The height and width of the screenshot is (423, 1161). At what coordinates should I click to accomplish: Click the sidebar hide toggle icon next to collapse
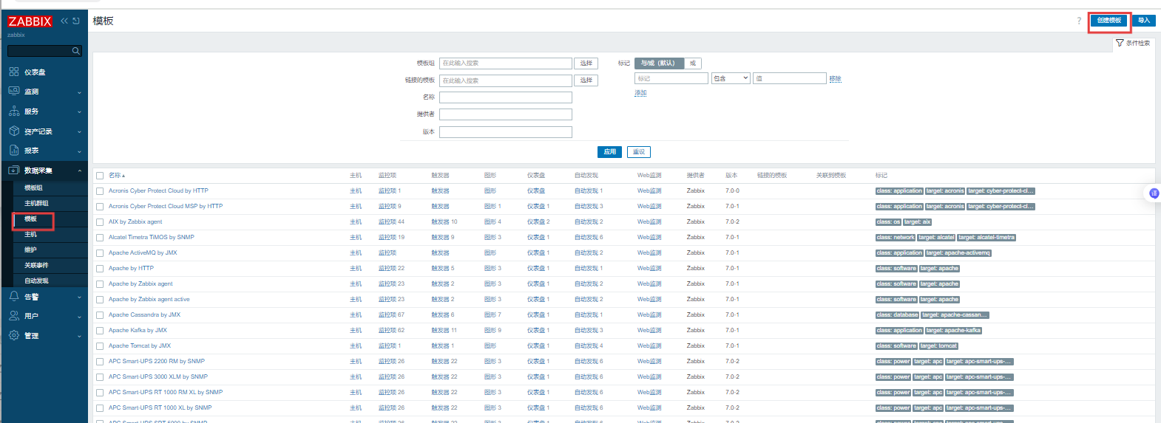[75, 21]
